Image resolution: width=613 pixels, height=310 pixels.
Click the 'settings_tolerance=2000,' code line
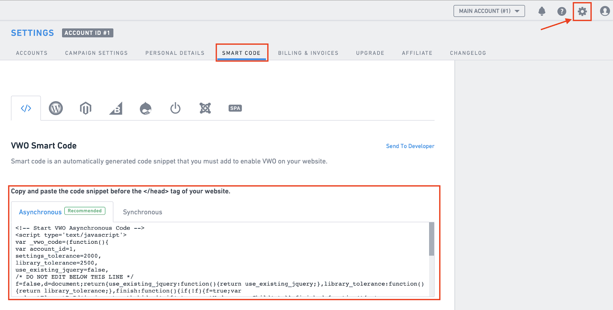[x=58, y=256]
